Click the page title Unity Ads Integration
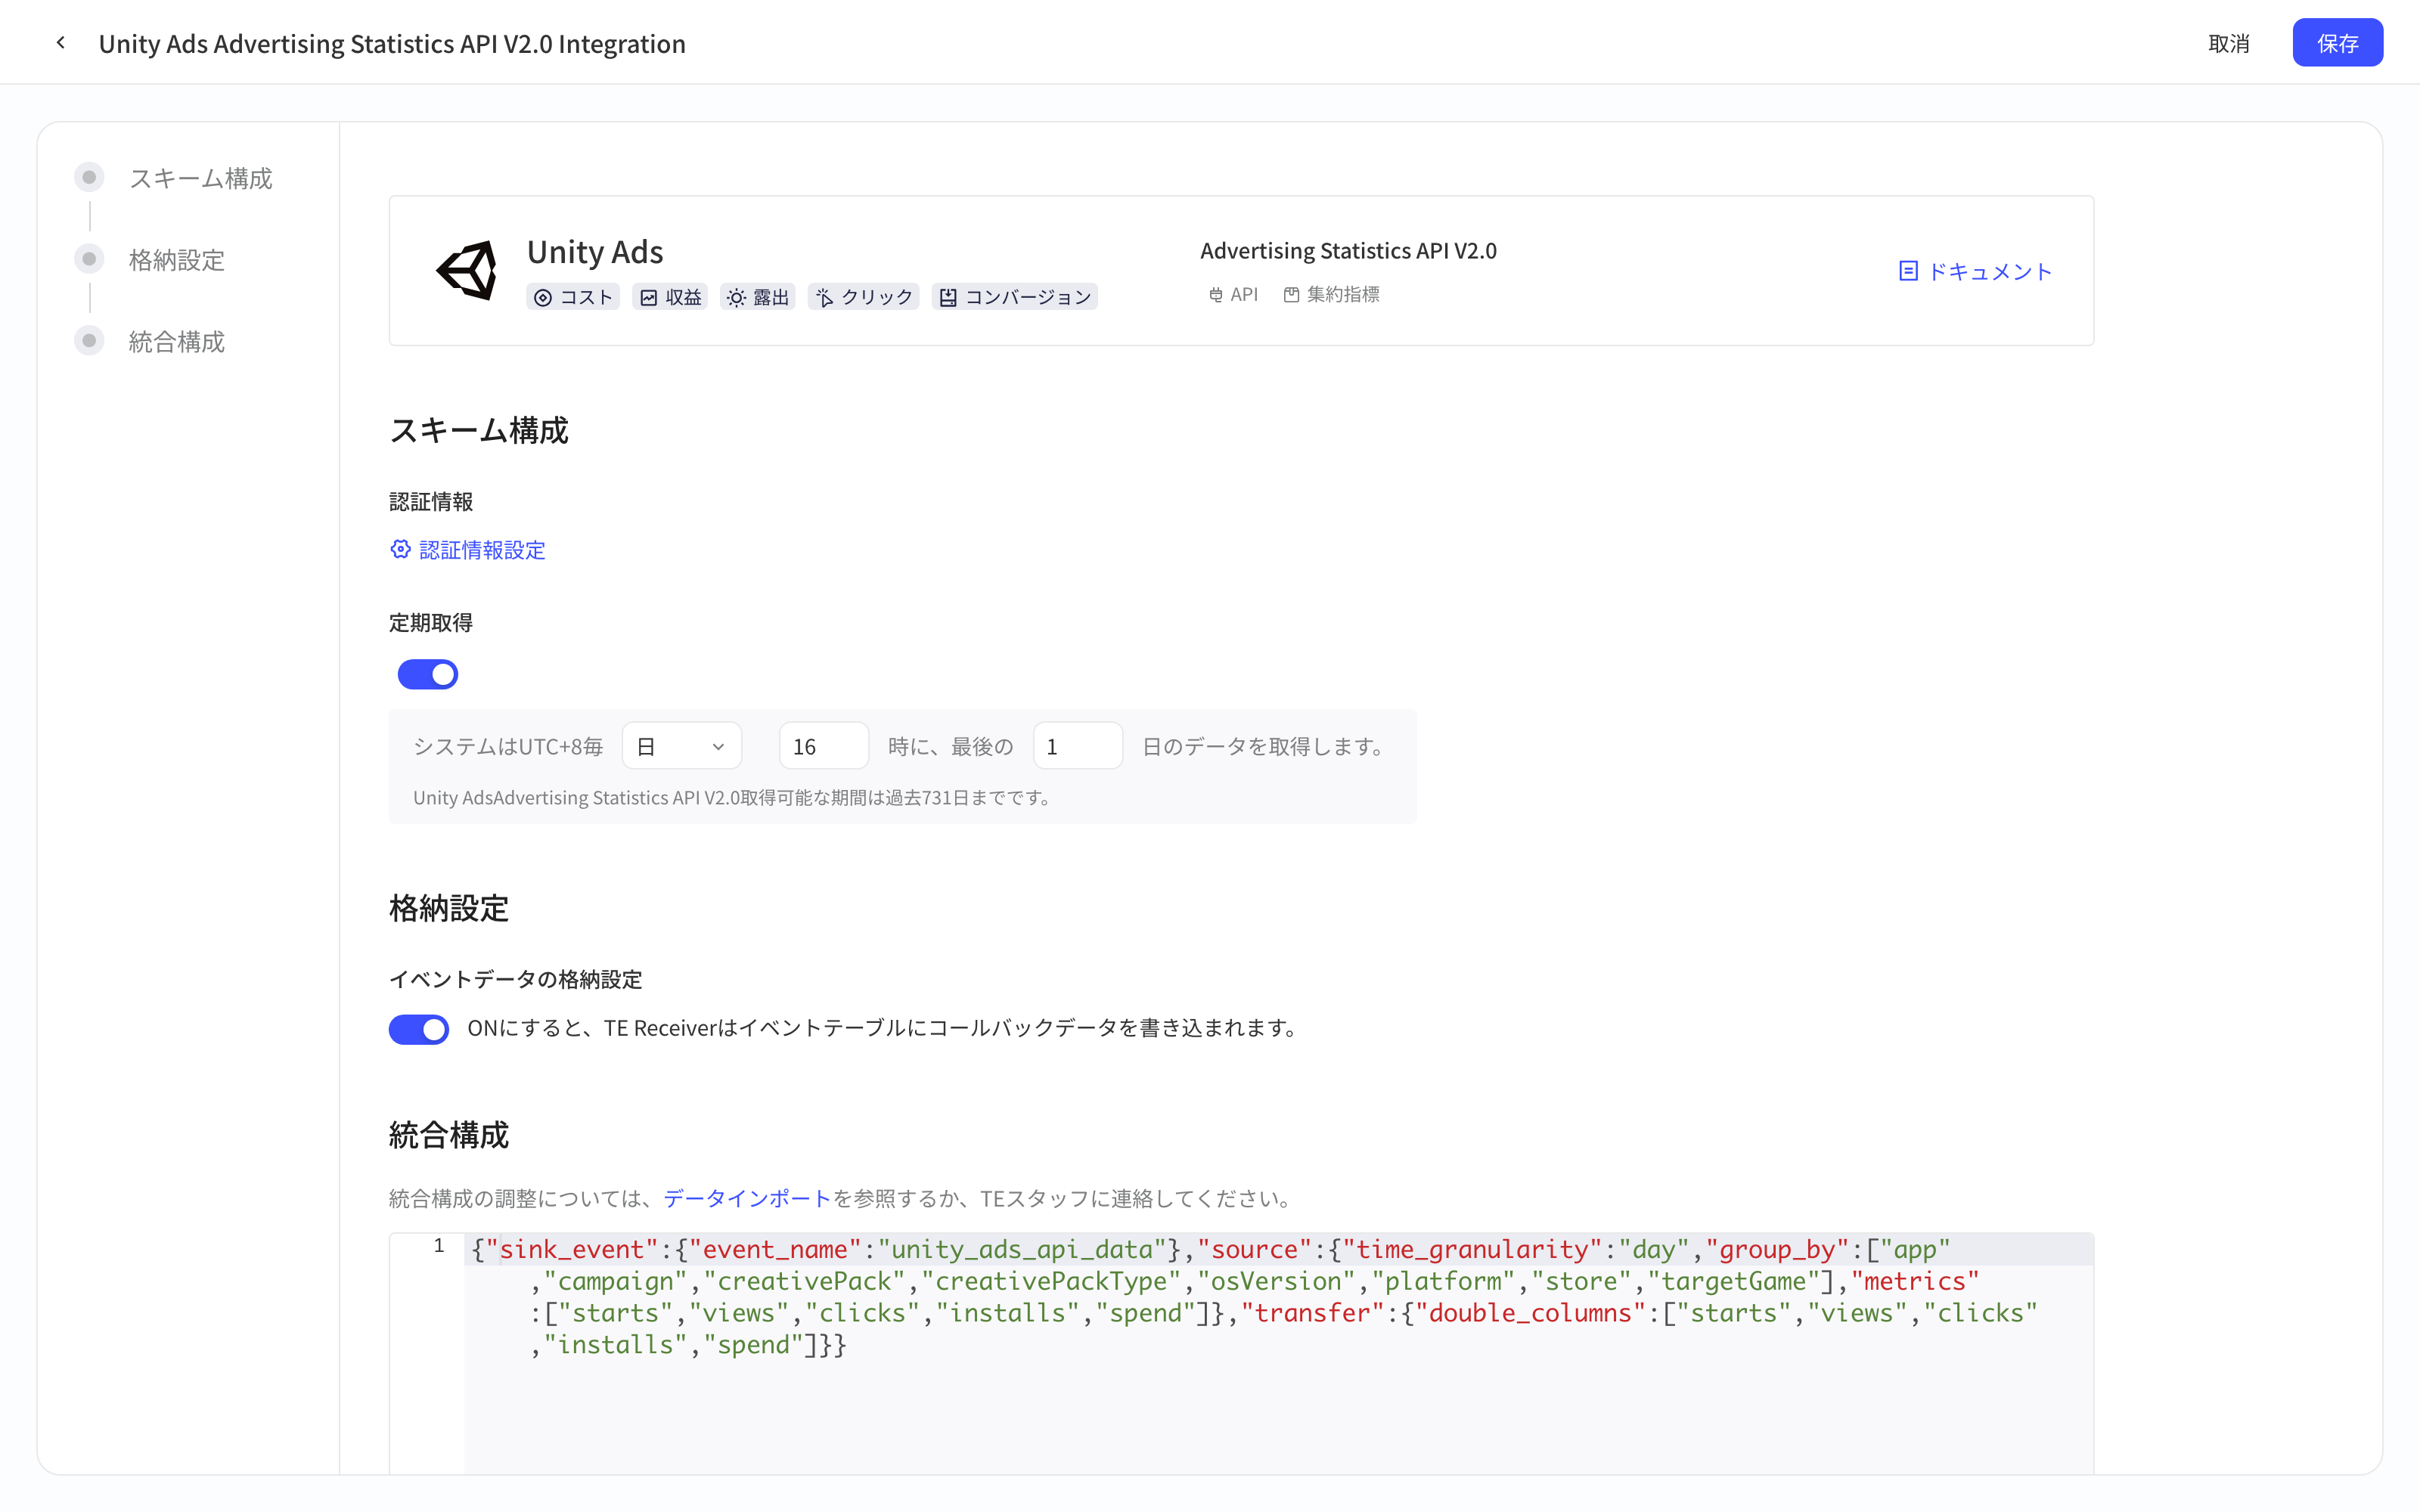Image resolution: width=2420 pixels, height=1512 pixels. [x=392, y=43]
